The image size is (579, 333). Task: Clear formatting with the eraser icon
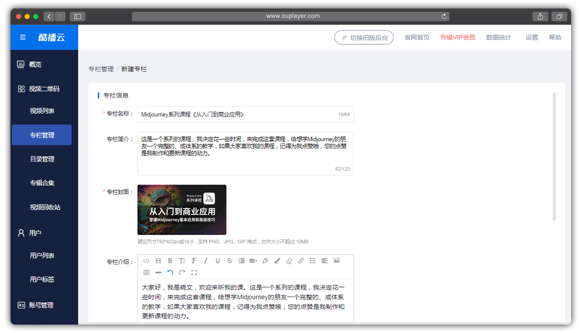[x=288, y=260]
